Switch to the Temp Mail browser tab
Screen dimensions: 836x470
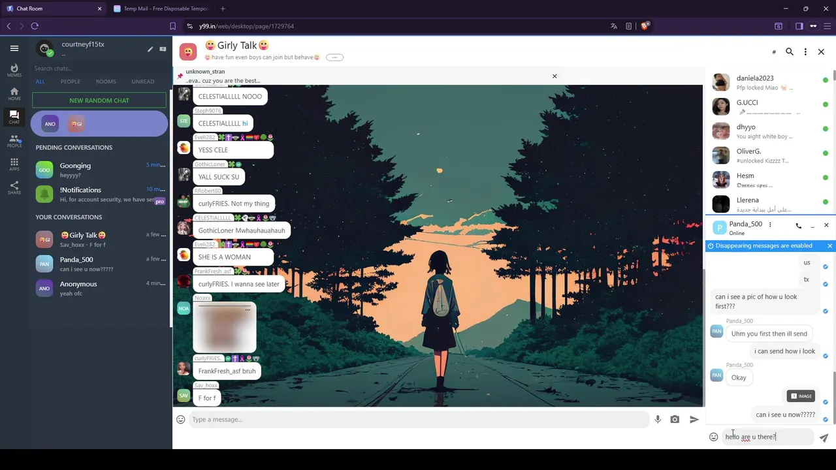pyautogui.click(x=161, y=8)
